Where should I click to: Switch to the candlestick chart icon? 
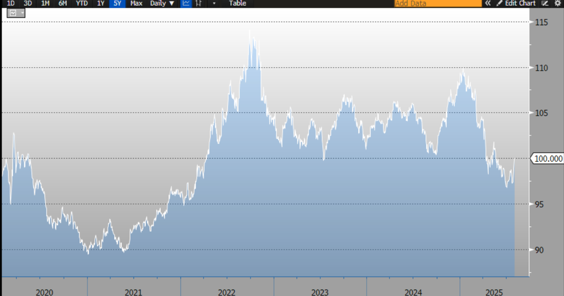coord(199,3)
